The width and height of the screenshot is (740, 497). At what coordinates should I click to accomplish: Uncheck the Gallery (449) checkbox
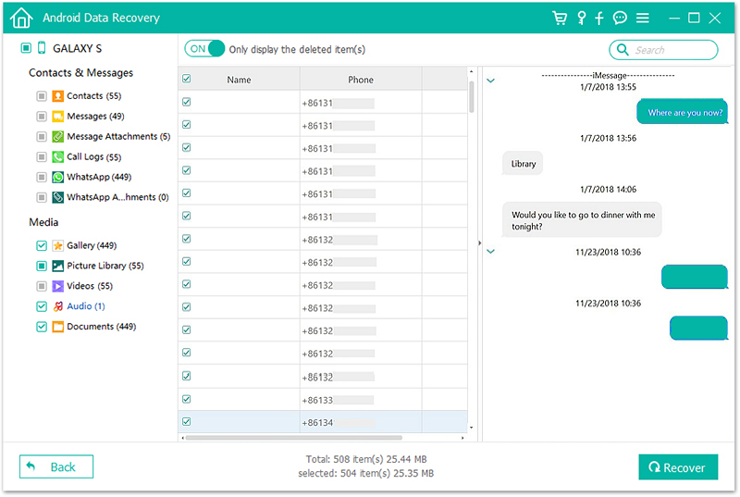pos(42,246)
